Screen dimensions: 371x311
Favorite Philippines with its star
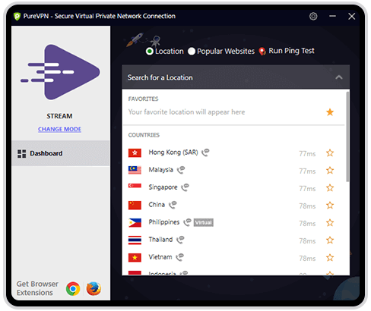330,223
